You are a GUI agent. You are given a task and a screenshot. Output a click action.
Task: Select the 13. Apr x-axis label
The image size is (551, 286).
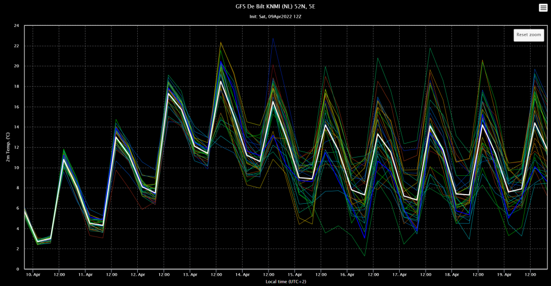pyautogui.click(x=190, y=275)
